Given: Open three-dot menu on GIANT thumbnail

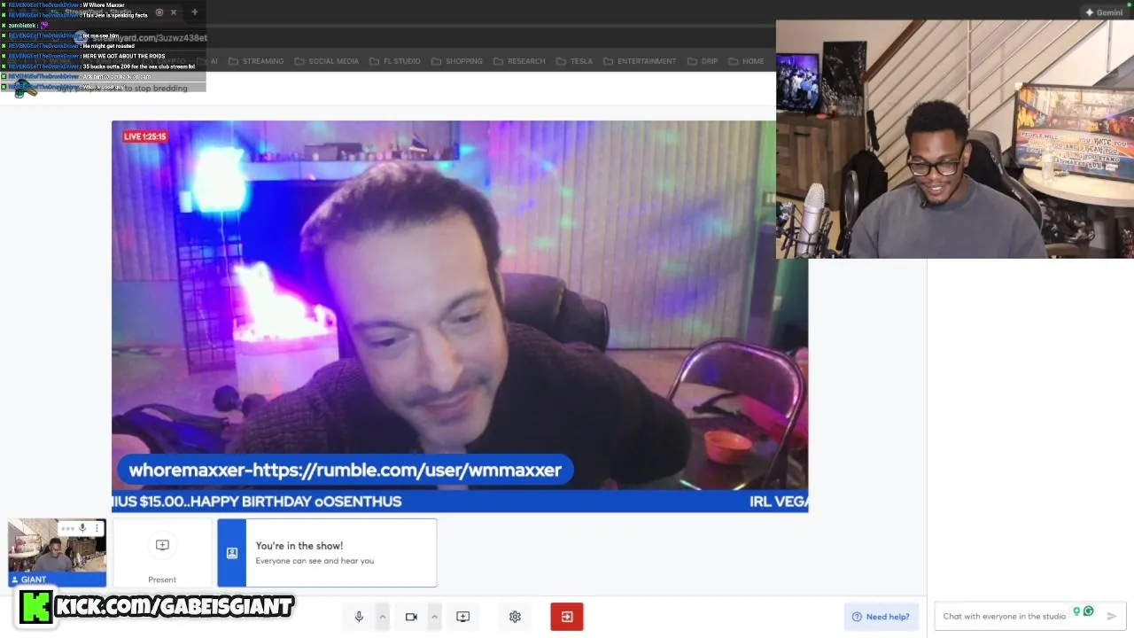Looking at the screenshot, I should click(97, 528).
